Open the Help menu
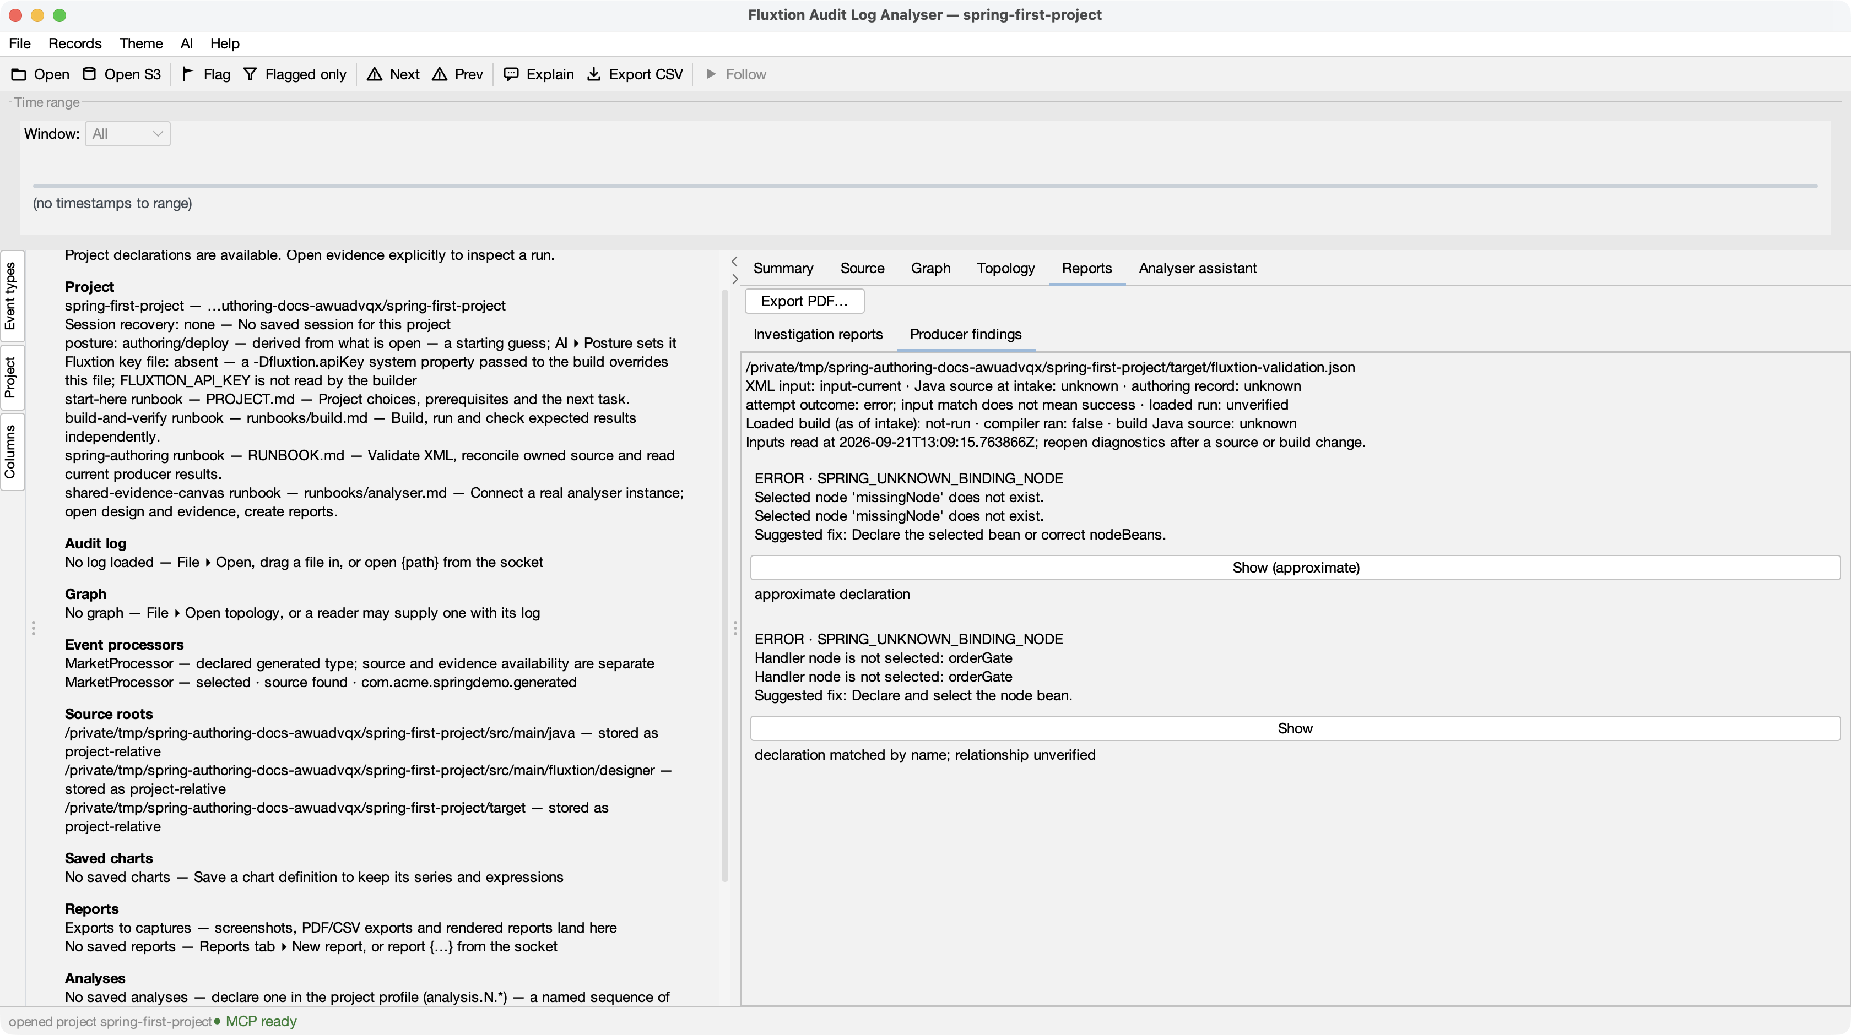1851x1035 pixels. point(224,43)
